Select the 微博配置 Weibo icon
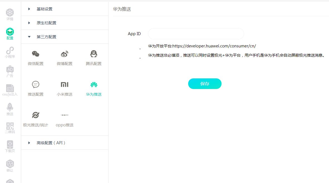The height and width of the screenshot is (183, 329). (x=65, y=54)
